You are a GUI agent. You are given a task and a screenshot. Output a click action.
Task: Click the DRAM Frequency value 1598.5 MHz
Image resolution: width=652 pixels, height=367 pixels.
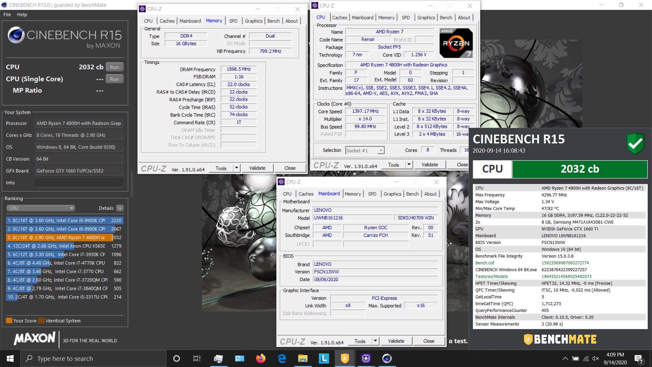tap(239, 69)
